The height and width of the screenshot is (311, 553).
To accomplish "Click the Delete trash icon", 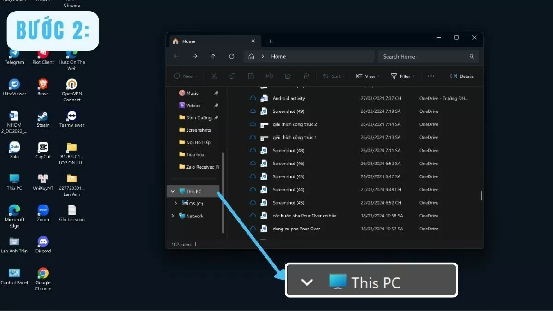I will pyautogui.click(x=306, y=76).
